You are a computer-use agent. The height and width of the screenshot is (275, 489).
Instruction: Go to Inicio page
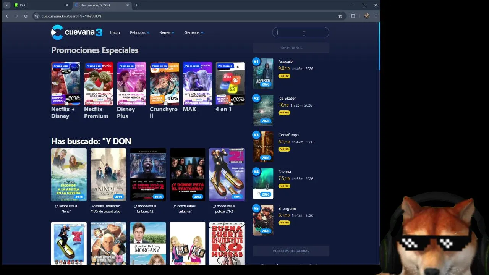115,32
